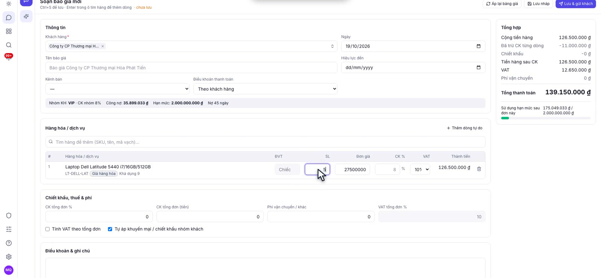Open the sliders adjustment icon in sidebar
This screenshot has height=278, width=601.
point(9,229)
